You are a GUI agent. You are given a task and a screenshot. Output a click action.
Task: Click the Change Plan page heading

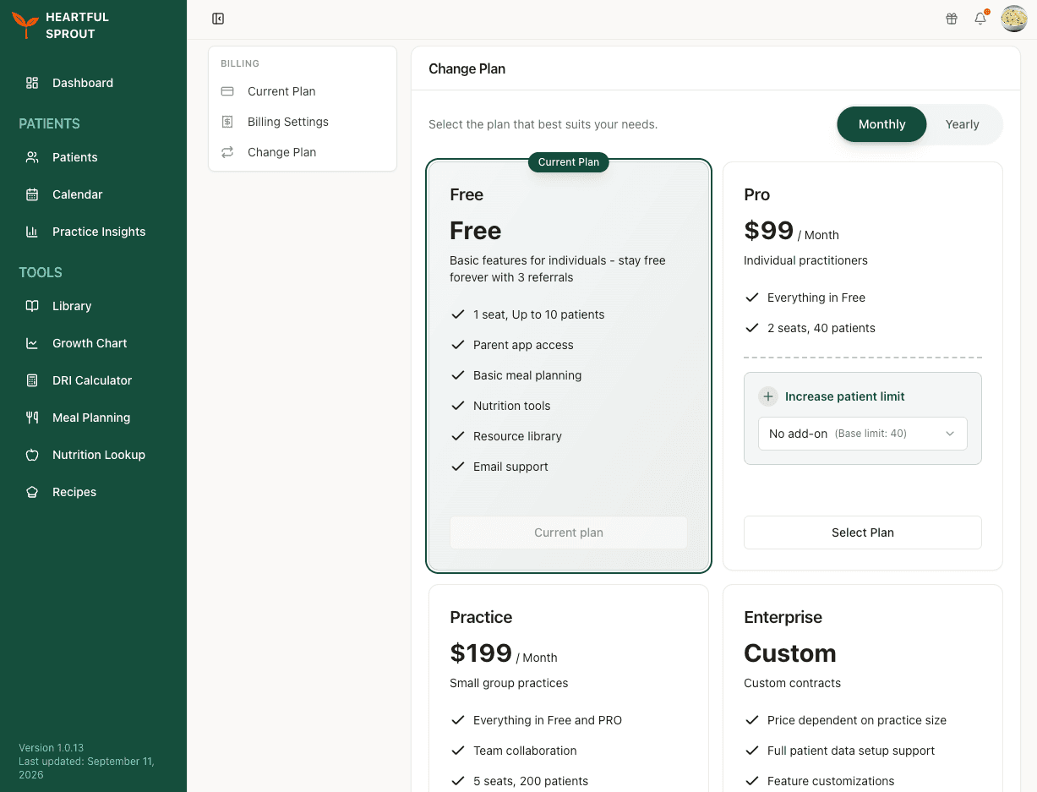(x=467, y=68)
